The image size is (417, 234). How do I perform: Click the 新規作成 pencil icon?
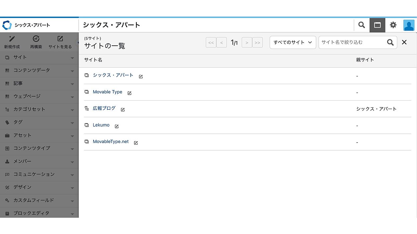coord(12,39)
